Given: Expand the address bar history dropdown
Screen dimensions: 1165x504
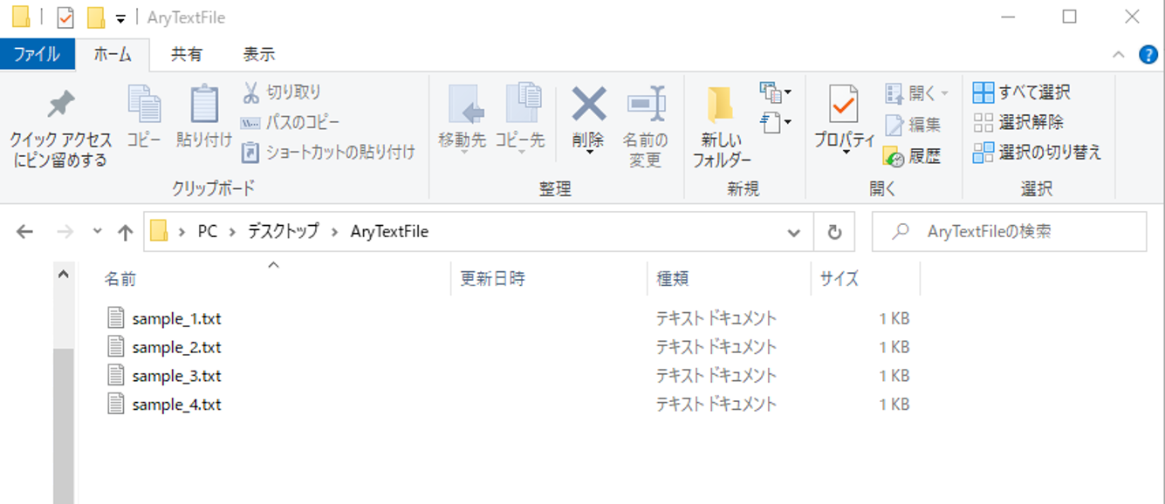Looking at the screenshot, I should (x=793, y=232).
